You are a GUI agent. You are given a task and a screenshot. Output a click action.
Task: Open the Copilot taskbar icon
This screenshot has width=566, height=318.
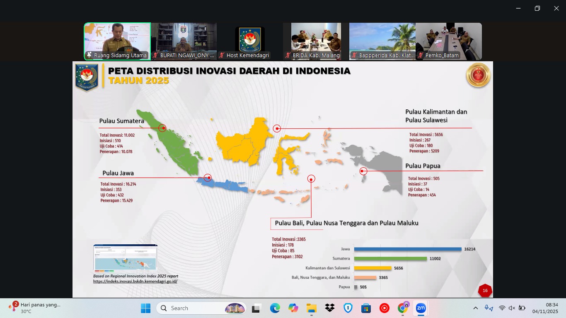coord(293,308)
